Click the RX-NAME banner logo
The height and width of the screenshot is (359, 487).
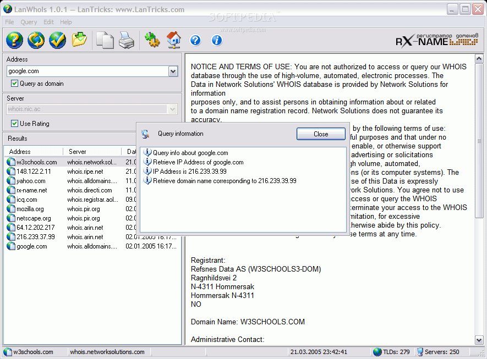[x=437, y=40]
